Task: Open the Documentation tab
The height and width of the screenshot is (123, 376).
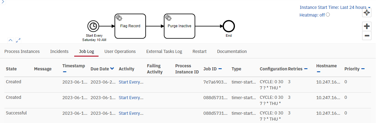Action: tap(232, 51)
